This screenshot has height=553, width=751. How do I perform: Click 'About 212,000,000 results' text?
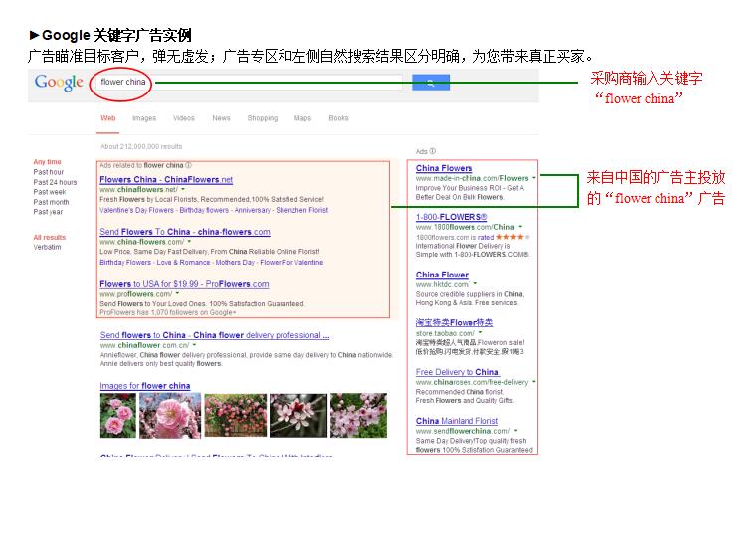tap(141, 146)
